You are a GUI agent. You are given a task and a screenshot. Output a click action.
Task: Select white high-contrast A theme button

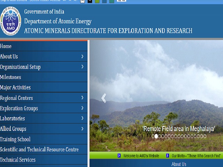(x=83, y=1)
